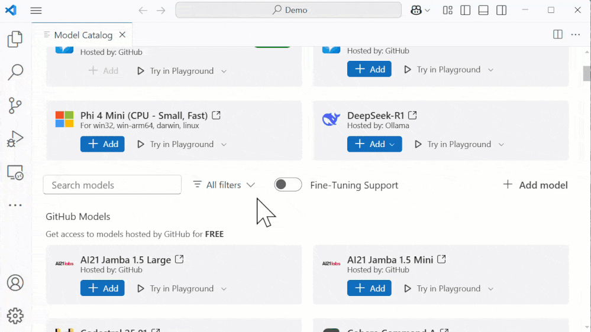Image resolution: width=591 pixels, height=332 pixels.
Task: Click Add model button
Action: [535, 185]
